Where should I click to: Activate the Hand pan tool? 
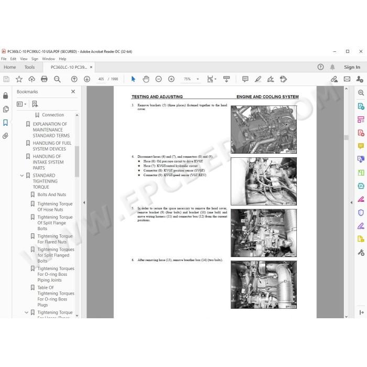pos(146,79)
